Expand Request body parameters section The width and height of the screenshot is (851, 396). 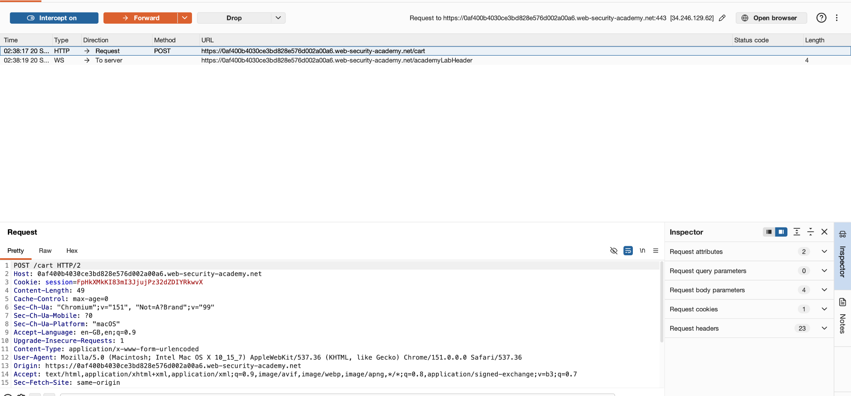click(x=749, y=290)
